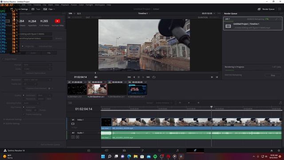Open the viewer options ellipsis menu

click(219, 13)
